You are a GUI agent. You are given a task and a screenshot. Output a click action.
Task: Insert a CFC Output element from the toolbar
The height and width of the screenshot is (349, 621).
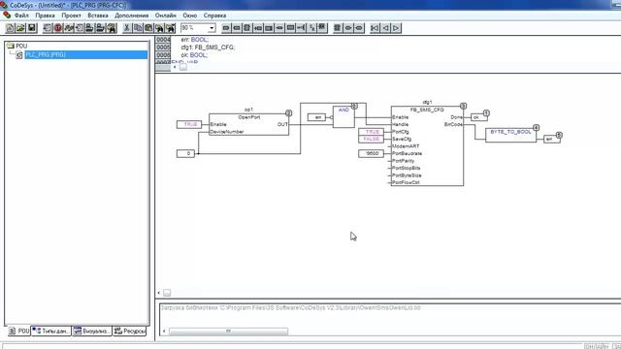(x=237, y=28)
